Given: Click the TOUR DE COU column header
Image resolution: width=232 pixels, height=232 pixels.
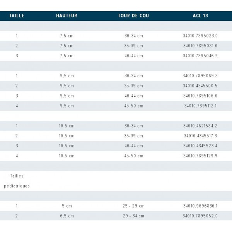Looking at the screenshot, I should coord(133,16).
